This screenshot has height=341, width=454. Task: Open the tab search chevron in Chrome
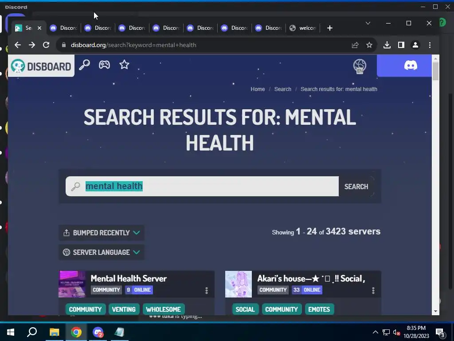pyautogui.click(x=368, y=23)
